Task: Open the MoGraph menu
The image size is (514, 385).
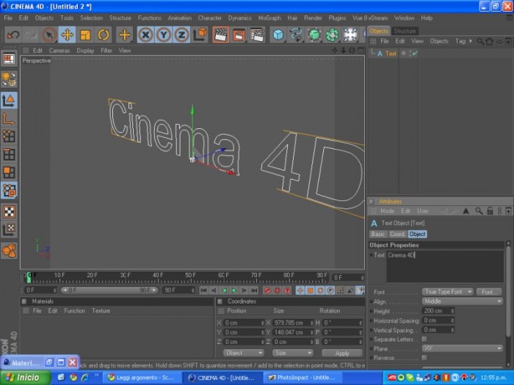Action: coord(269,18)
